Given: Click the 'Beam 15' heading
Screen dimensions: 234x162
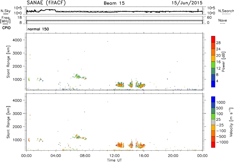Looking at the screenshot, I should pos(114,3).
